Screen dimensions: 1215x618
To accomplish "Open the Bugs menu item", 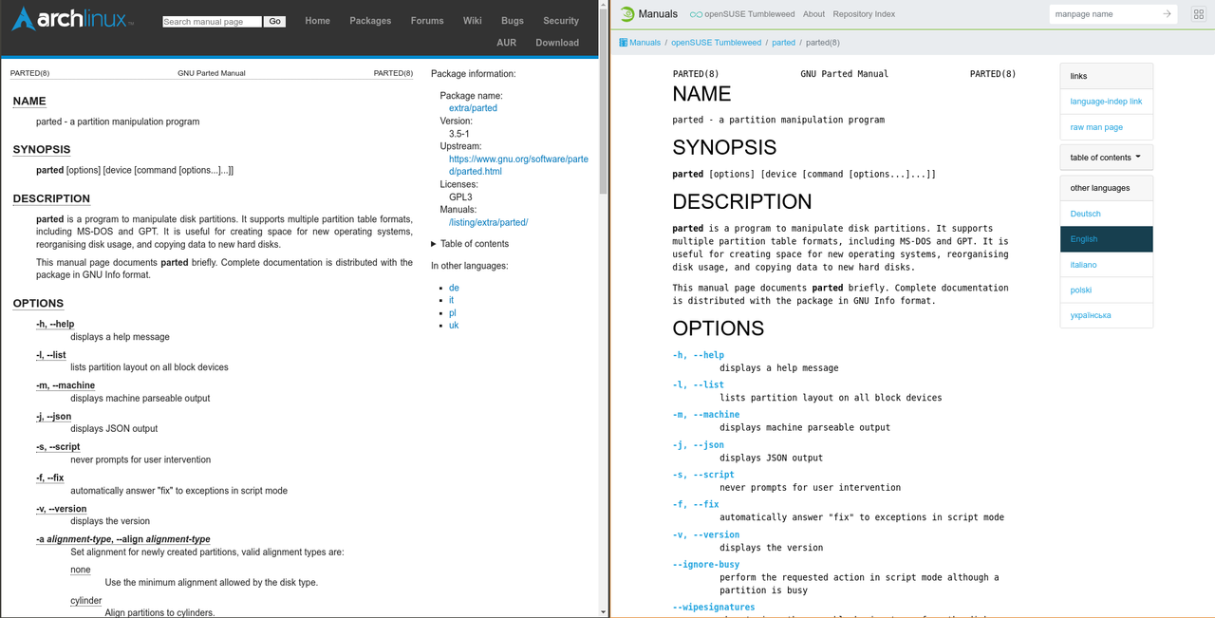I will 513,21.
